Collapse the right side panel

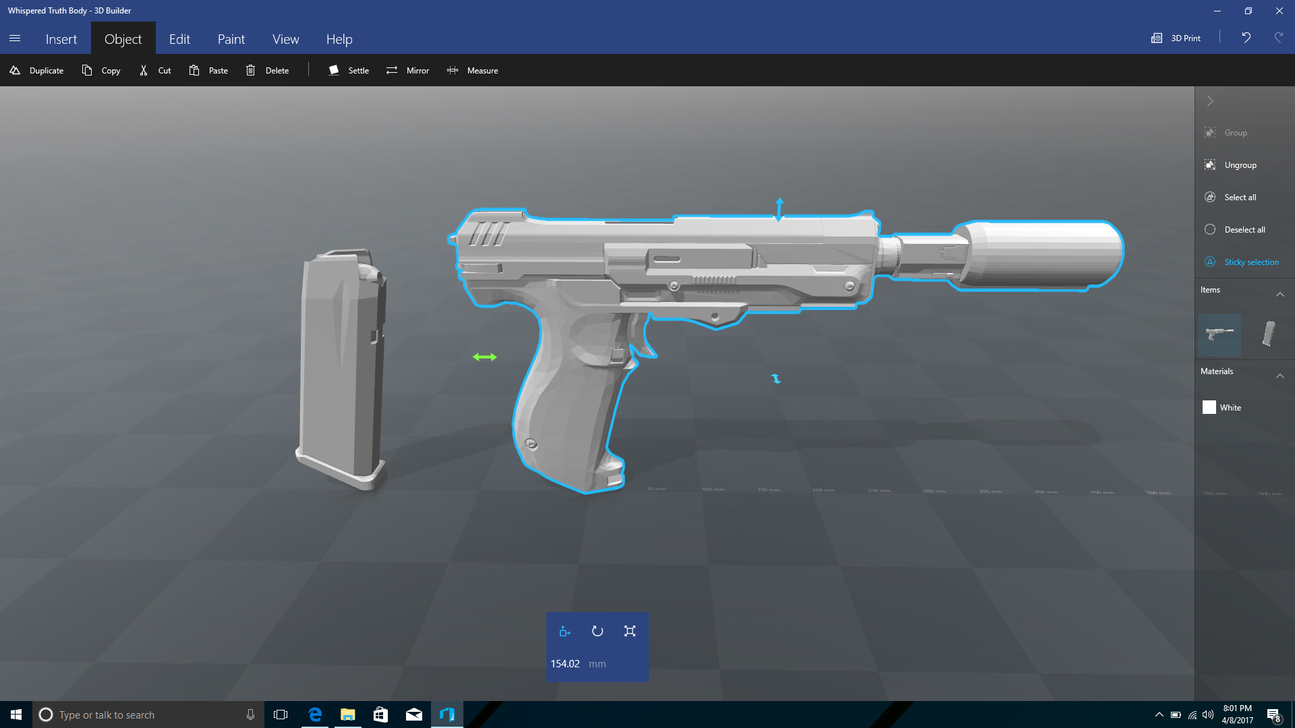click(1210, 101)
